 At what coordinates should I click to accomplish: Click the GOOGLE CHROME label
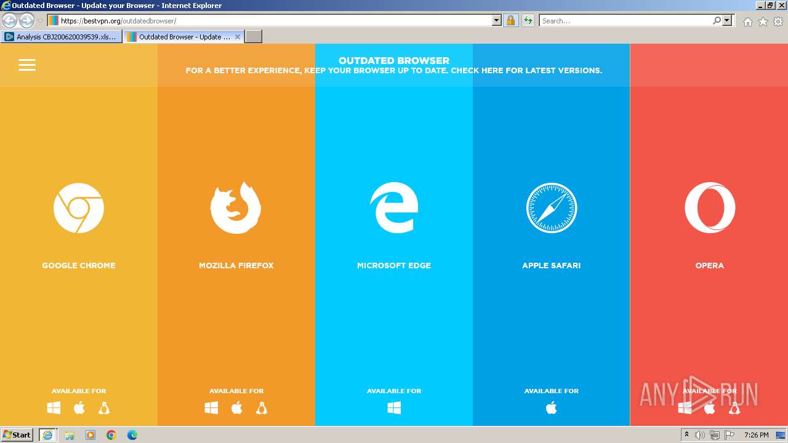(79, 265)
